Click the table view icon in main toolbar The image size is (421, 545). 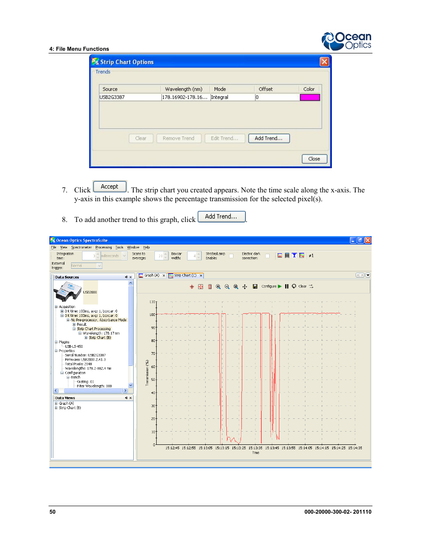pos(287,256)
